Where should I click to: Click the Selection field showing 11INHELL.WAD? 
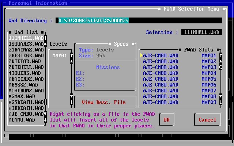point(202,32)
